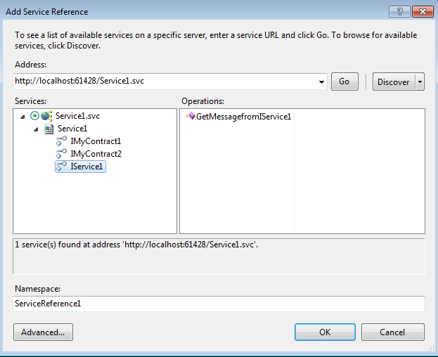Open Advanced settings
This screenshot has width=438, height=357.
[43, 332]
